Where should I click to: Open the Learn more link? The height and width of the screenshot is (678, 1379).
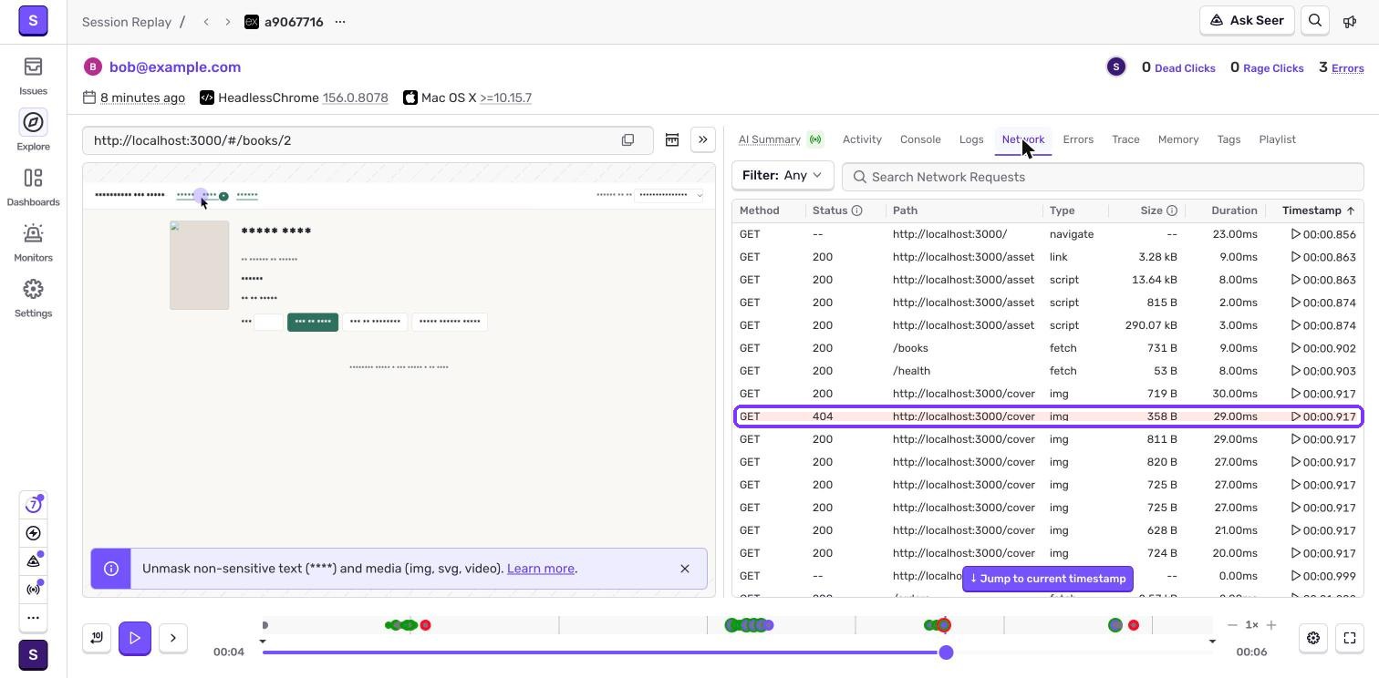click(x=541, y=569)
